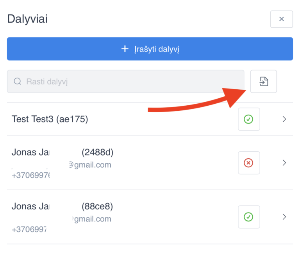300x264 pixels.
Task: Expand Test Test3 (ae175) chevron
Action: 284,119
